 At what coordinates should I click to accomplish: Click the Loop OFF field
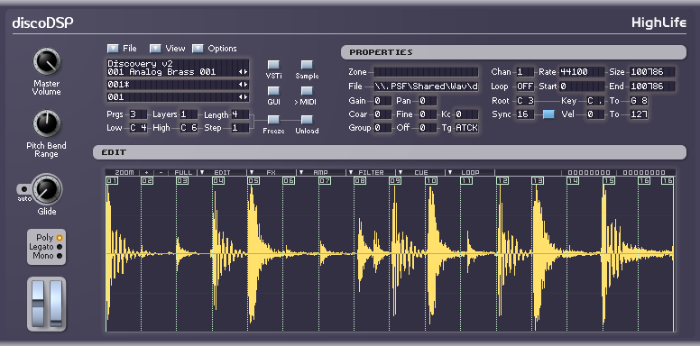click(x=525, y=86)
